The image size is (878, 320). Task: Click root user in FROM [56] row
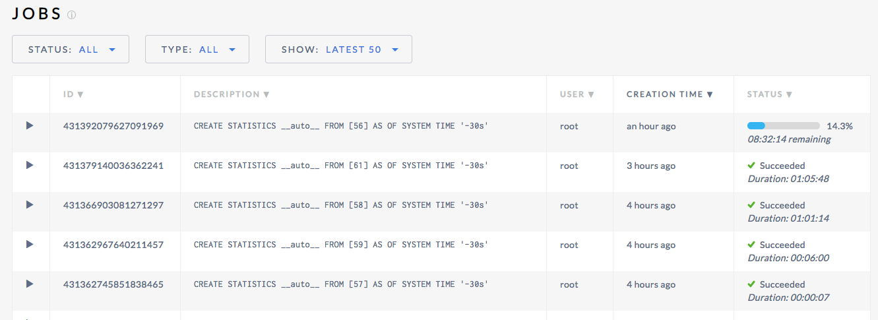click(569, 126)
